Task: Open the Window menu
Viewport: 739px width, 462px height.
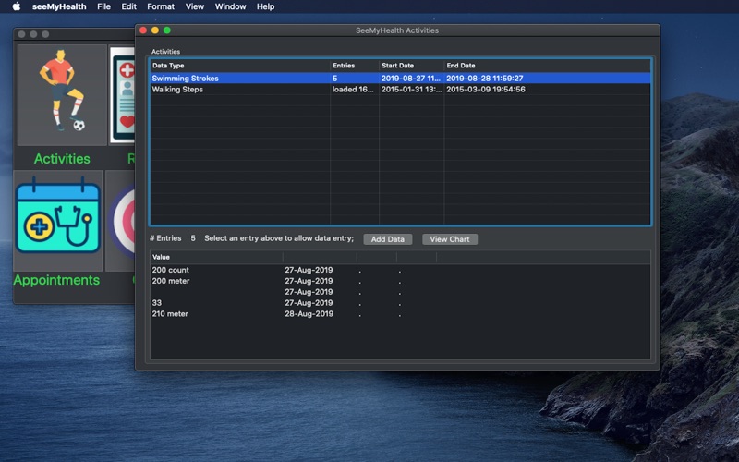Action: click(x=230, y=6)
